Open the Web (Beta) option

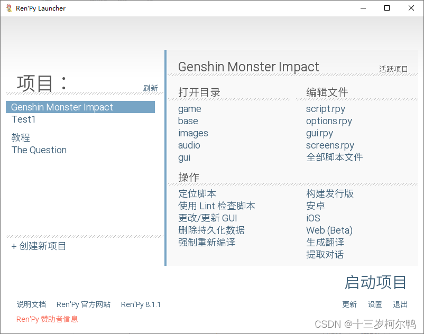(x=329, y=230)
